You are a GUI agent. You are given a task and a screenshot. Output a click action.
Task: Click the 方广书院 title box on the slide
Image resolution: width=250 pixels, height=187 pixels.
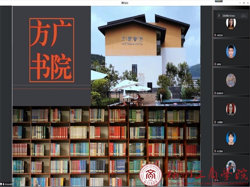click(x=52, y=50)
